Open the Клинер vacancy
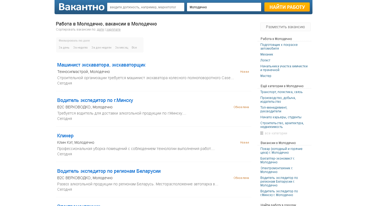The image size is (367, 206). point(65,136)
